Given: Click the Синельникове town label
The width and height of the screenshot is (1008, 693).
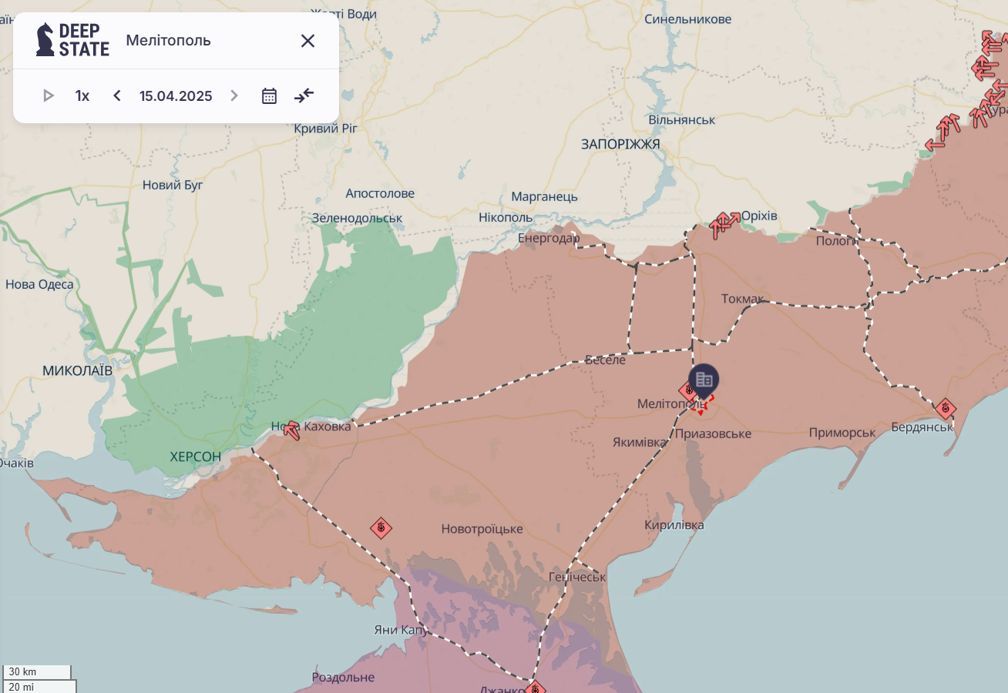Looking at the screenshot, I should (x=688, y=18).
